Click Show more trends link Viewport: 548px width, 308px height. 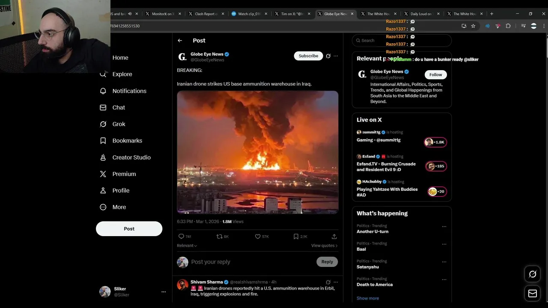[x=368, y=298]
